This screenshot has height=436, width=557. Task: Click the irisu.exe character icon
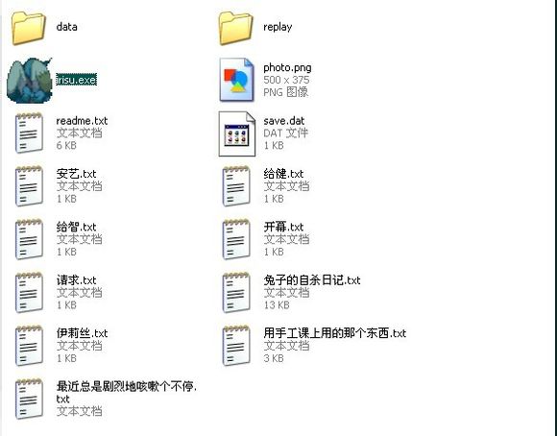pyautogui.click(x=29, y=81)
